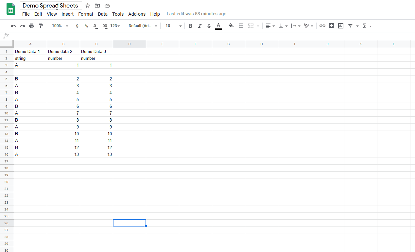Insert link using the chain icon
The image size is (415, 252).
tap(322, 26)
